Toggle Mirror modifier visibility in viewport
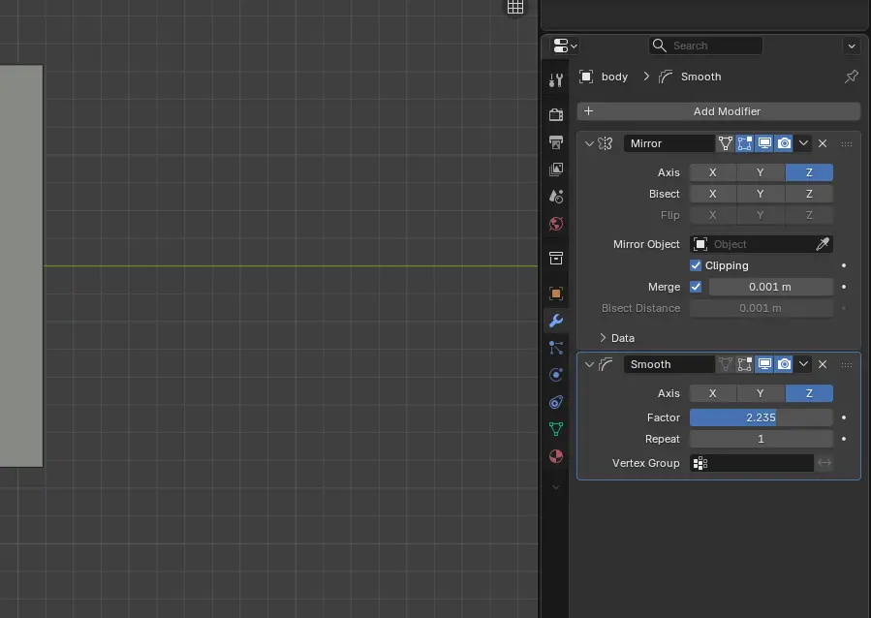The image size is (871, 618). coord(764,142)
